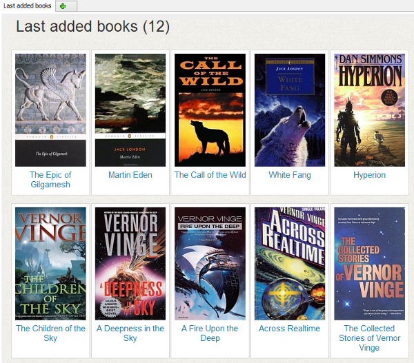The height and width of the screenshot is (363, 414).
Task: Click A Fire Upon the Deep link
Action: click(210, 333)
